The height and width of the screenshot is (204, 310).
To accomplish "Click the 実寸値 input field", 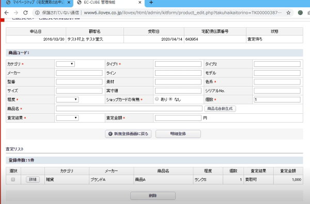I will 178,91.
